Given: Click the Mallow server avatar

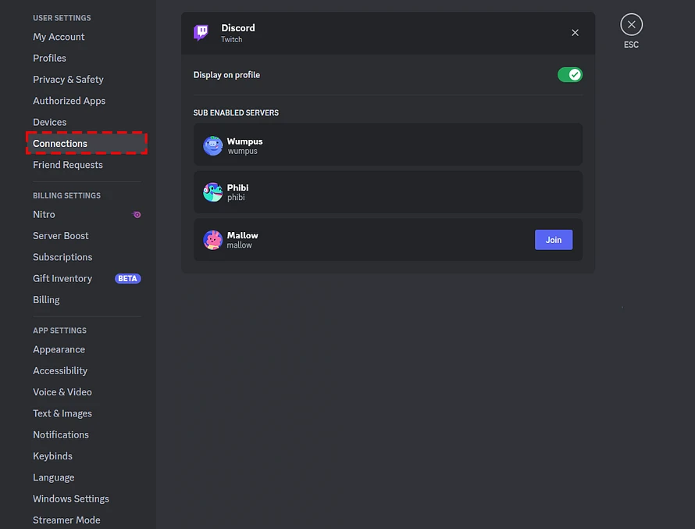Looking at the screenshot, I should 212,240.
